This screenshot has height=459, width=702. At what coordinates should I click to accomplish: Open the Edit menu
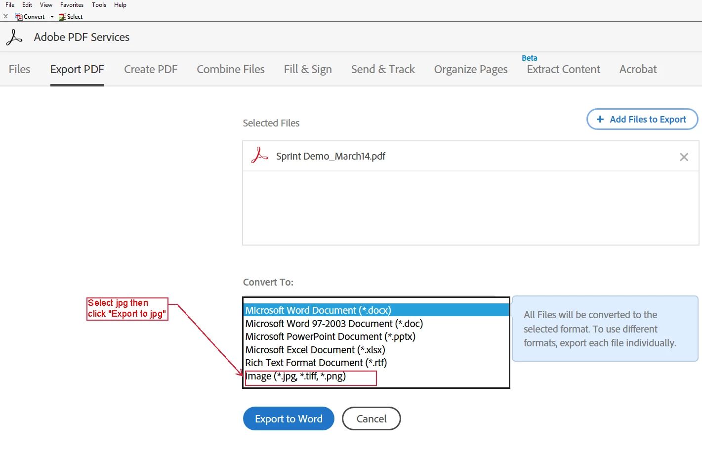pyautogui.click(x=27, y=5)
